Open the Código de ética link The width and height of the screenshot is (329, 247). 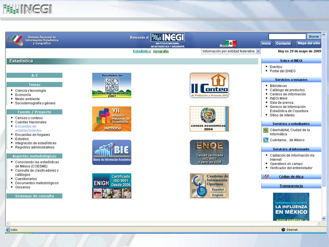point(291,177)
